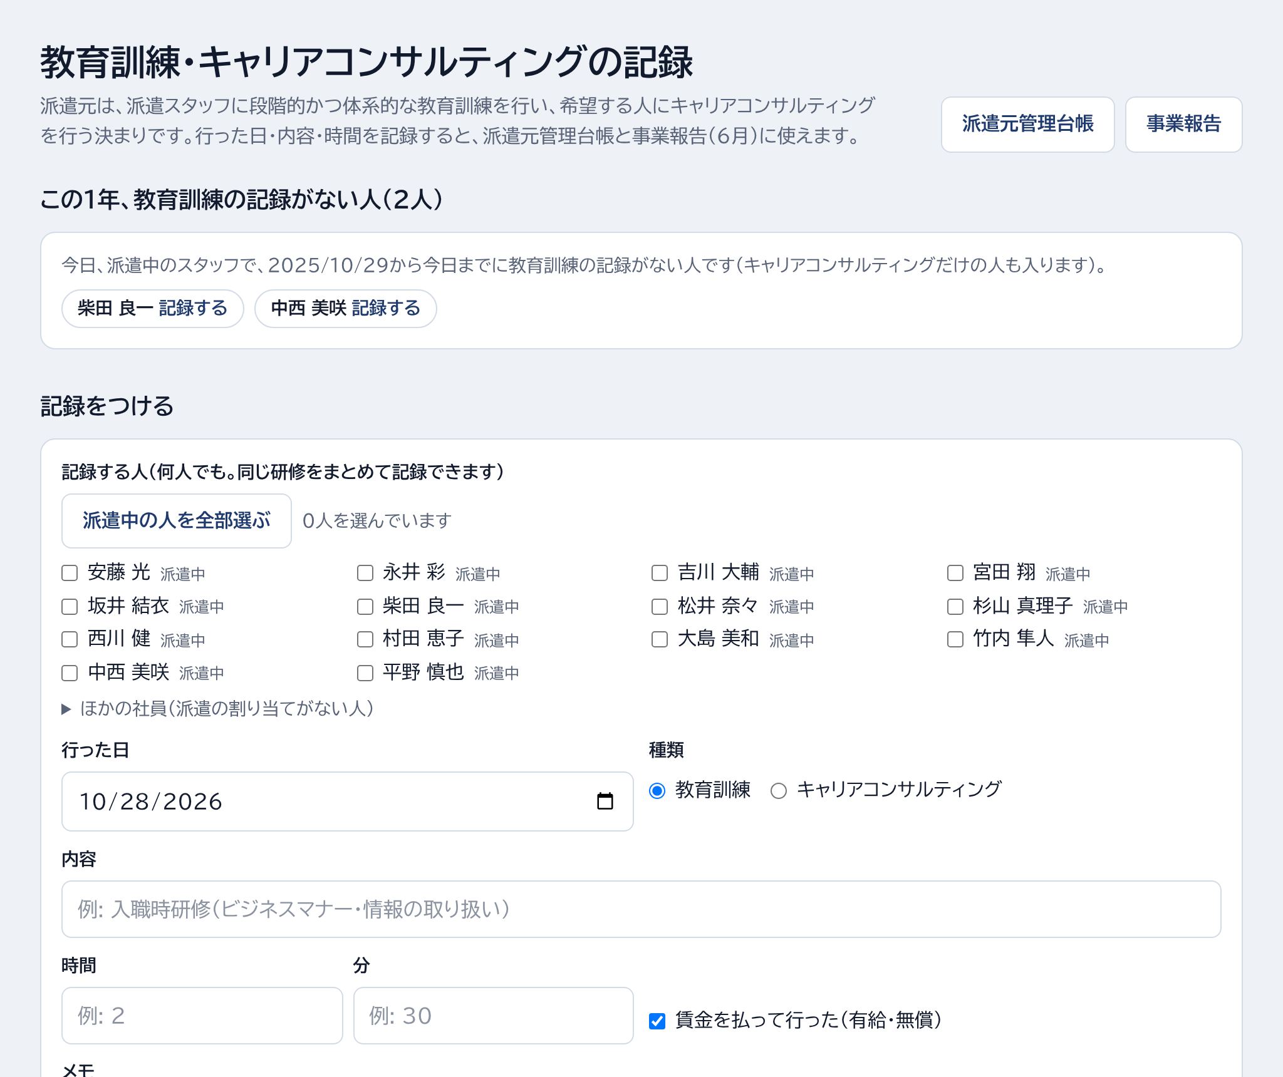Tick the checkbox for 坂井 結衣
1283x1077 pixels.
70,606
